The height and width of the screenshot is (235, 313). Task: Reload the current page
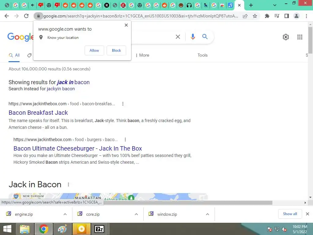pos(26,16)
